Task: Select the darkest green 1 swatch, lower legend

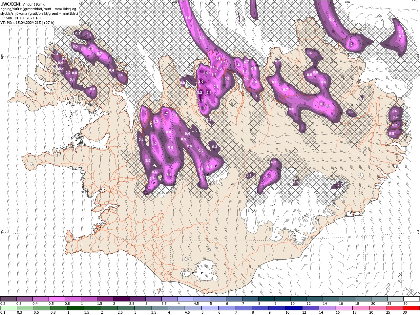Action: [x=75, y=308]
